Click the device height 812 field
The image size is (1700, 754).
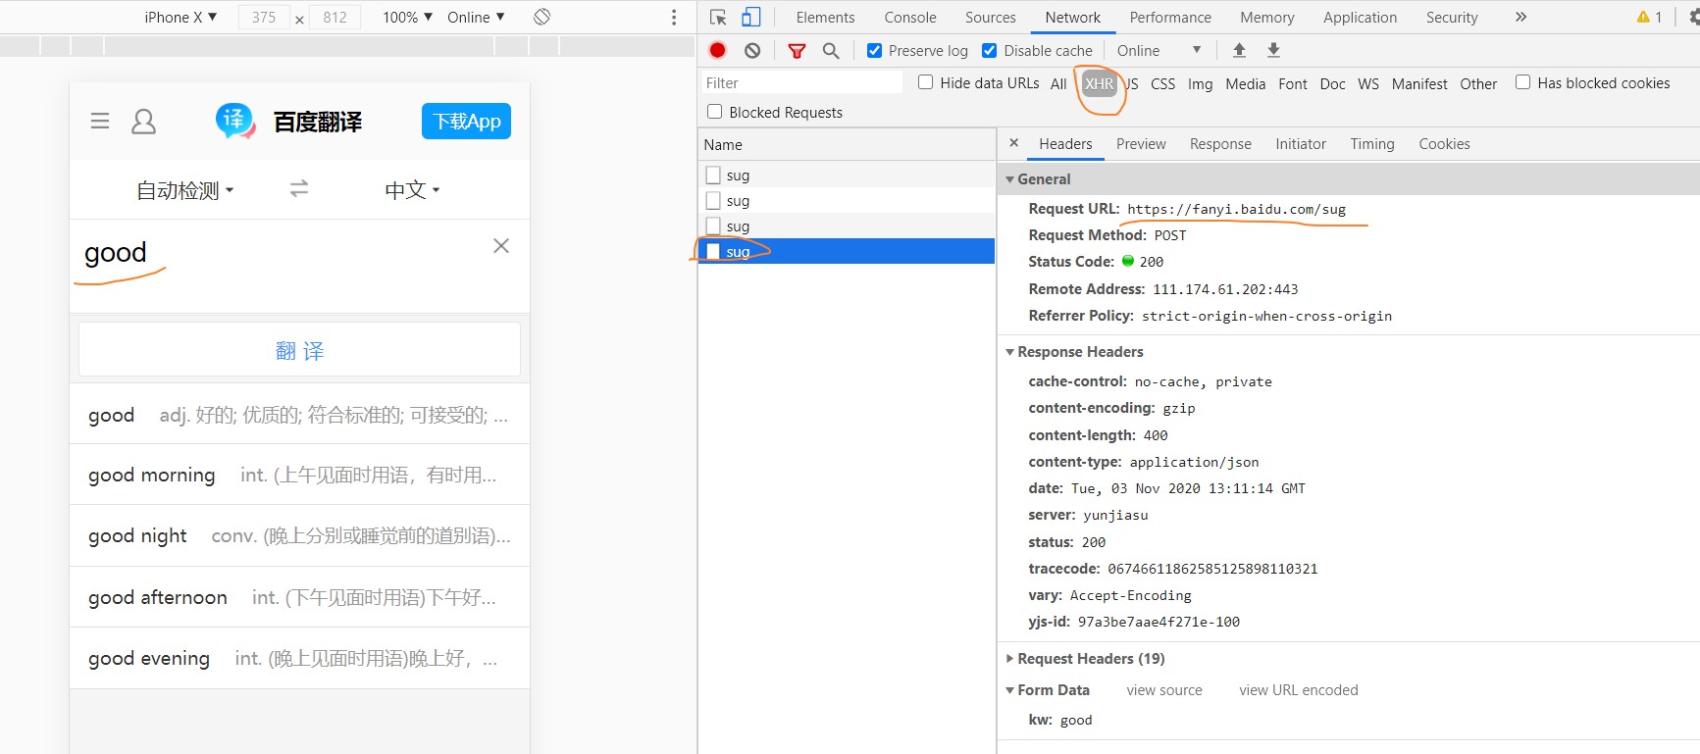click(x=335, y=17)
